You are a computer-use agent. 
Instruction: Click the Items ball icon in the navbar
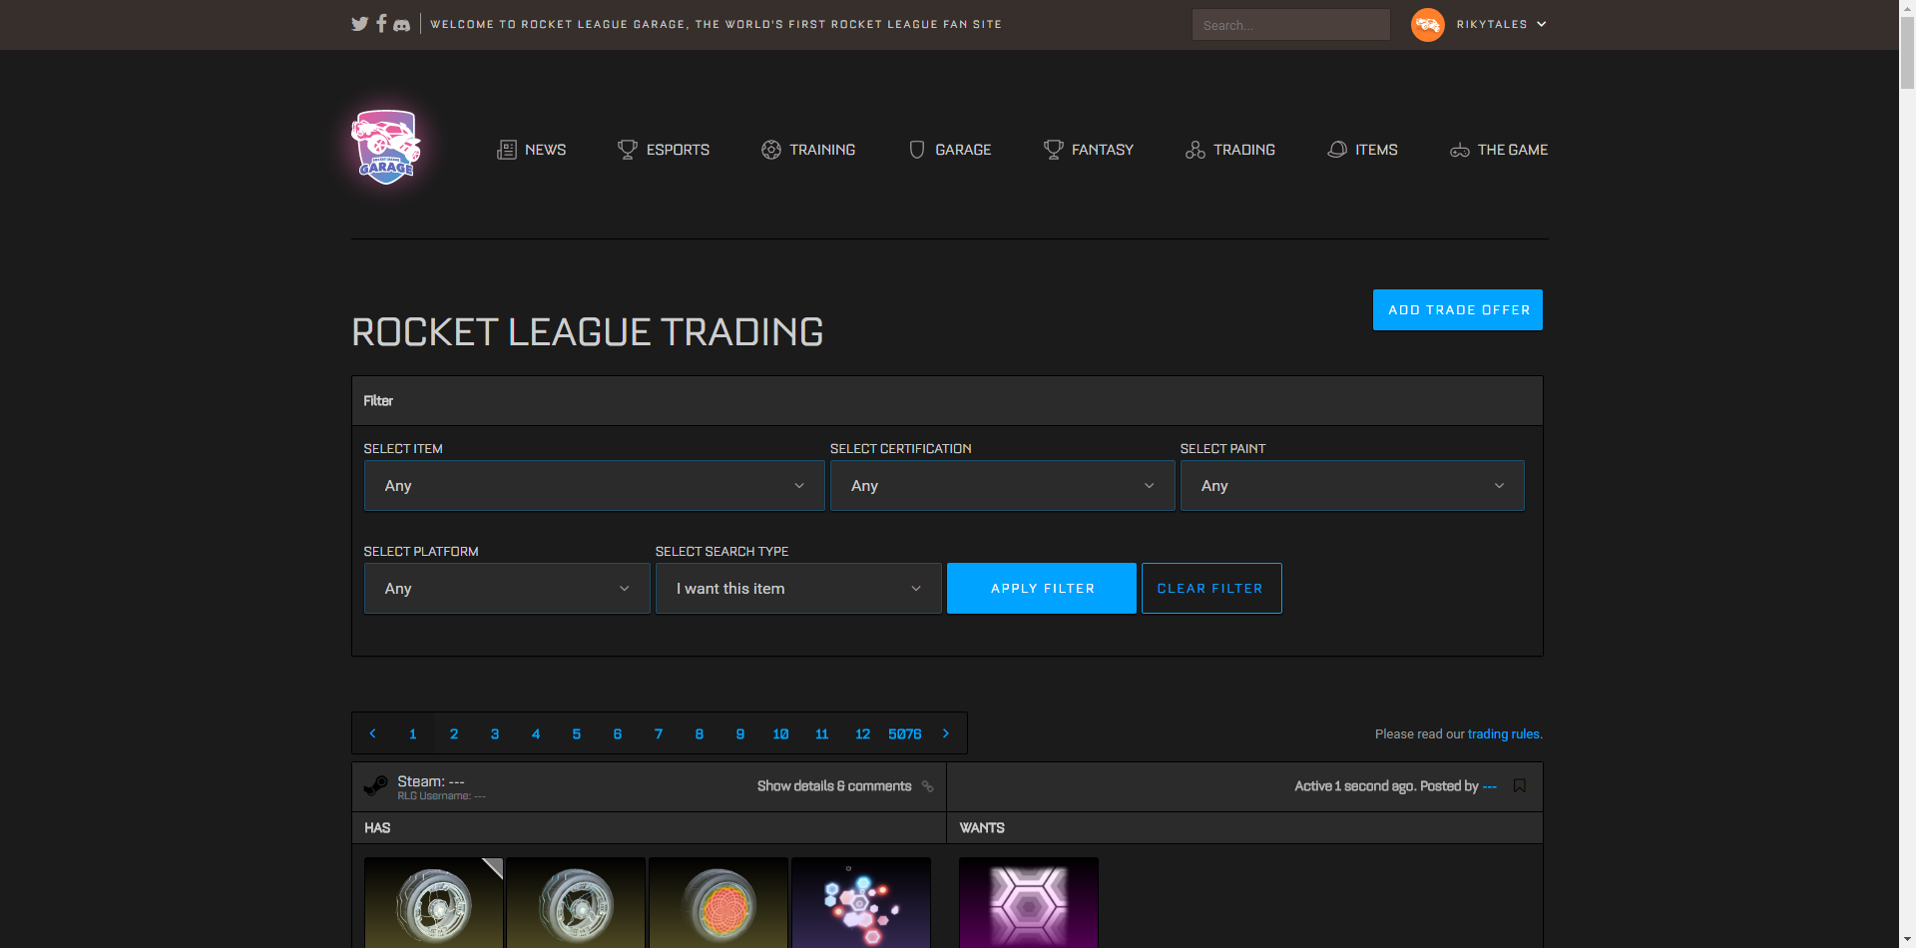pyautogui.click(x=1336, y=149)
